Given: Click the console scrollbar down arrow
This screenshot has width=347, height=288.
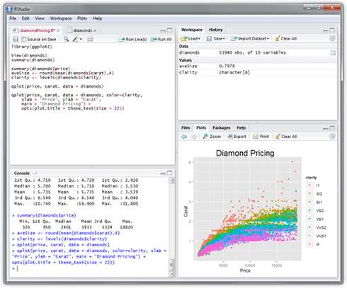Looking at the screenshot, I should [x=171, y=274].
